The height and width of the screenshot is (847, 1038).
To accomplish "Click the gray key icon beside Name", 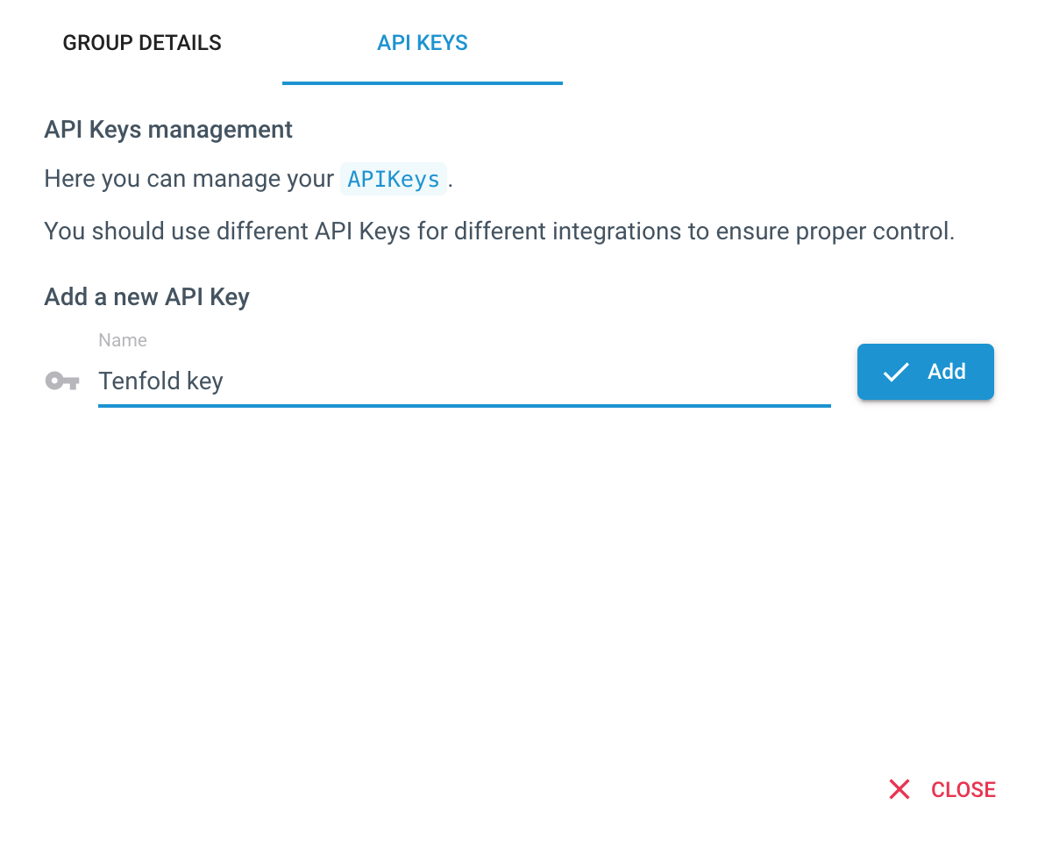I will click(62, 381).
